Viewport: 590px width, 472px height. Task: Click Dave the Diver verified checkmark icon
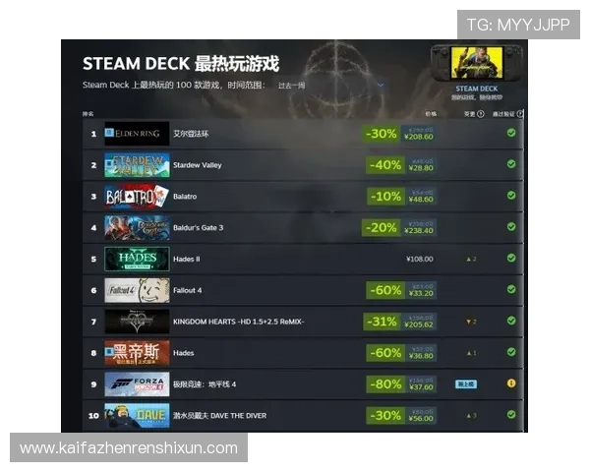pos(511,414)
